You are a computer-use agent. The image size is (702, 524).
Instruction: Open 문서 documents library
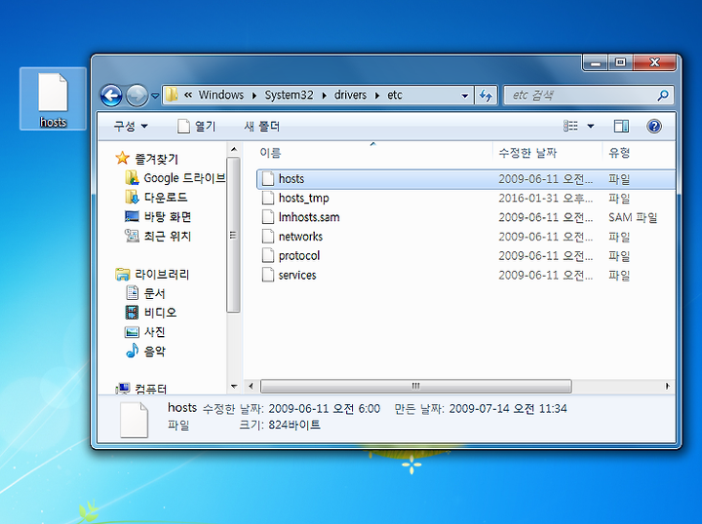[154, 293]
